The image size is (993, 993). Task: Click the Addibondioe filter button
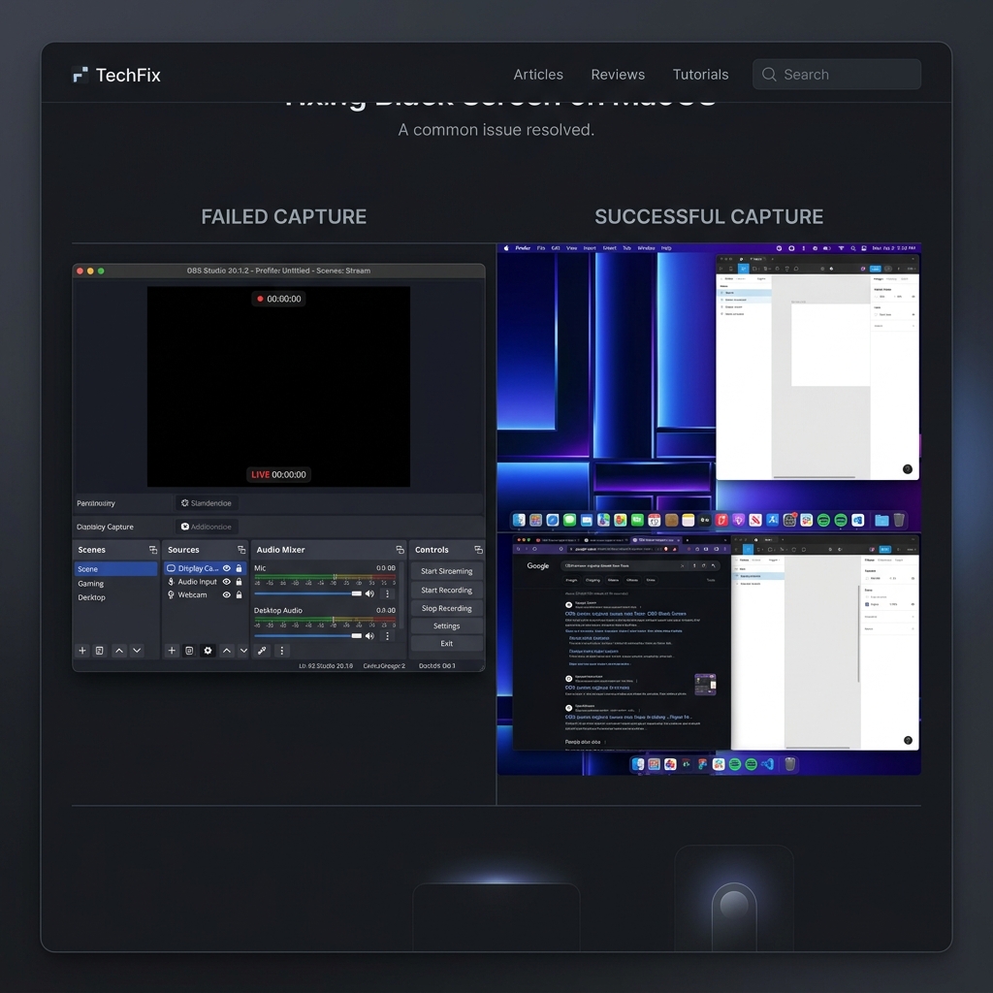coord(207,527)
